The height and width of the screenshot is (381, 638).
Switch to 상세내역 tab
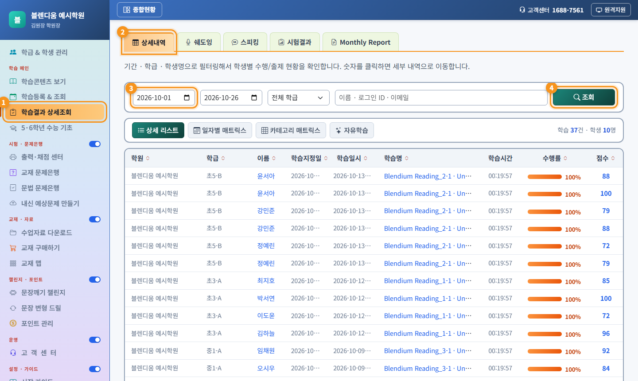pos(149,43)
